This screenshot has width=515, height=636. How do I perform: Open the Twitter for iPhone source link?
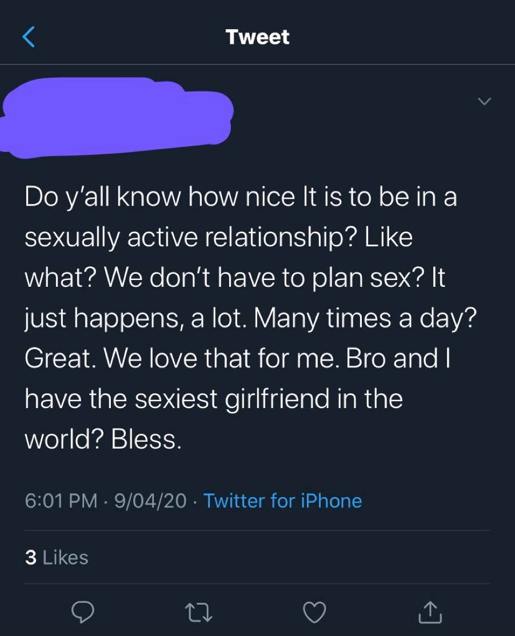click(282, 501)
